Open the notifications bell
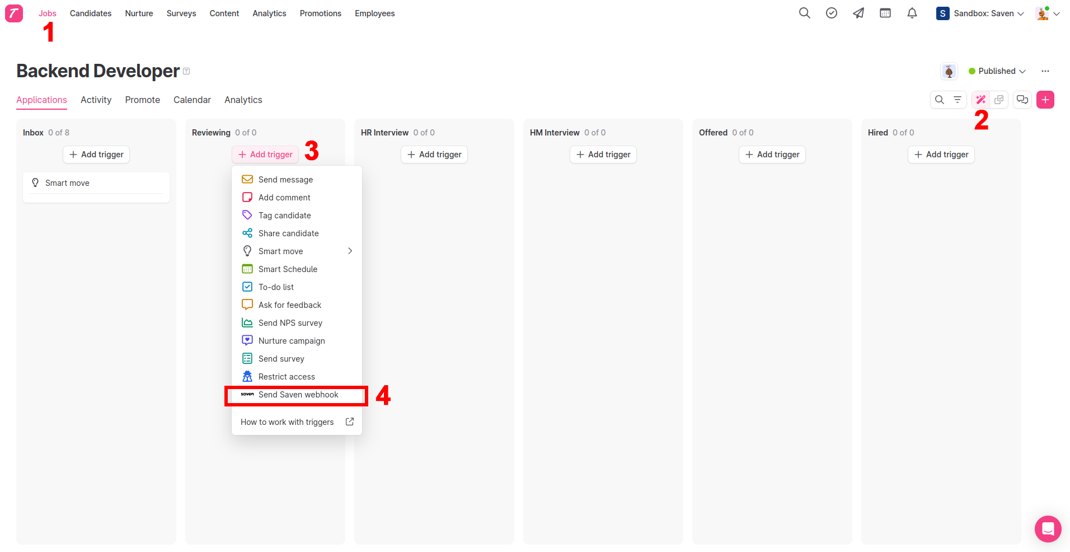The height and width of the screenshot is (552, 1070). (x=912, y=13)
